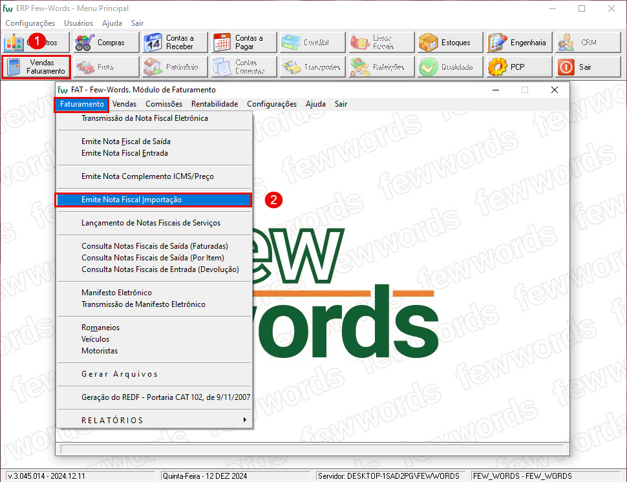
Task: Click Servidor DESKTOP-1SAD2PG\FEWWORDS status text
Action: coord(388,476)
